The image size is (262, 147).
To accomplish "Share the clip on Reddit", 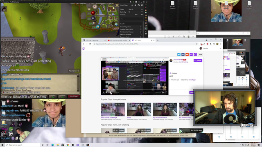I will [x=187, y=54].
